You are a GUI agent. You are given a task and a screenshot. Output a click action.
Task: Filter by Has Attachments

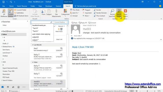click(x=56, y=13)
